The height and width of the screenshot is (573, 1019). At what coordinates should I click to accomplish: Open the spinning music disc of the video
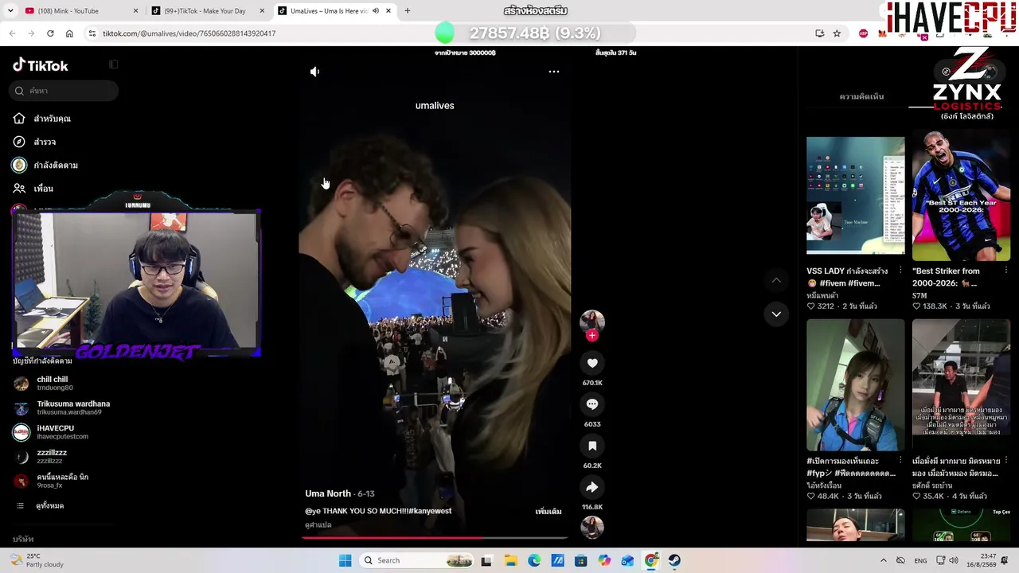coord(592,527)
